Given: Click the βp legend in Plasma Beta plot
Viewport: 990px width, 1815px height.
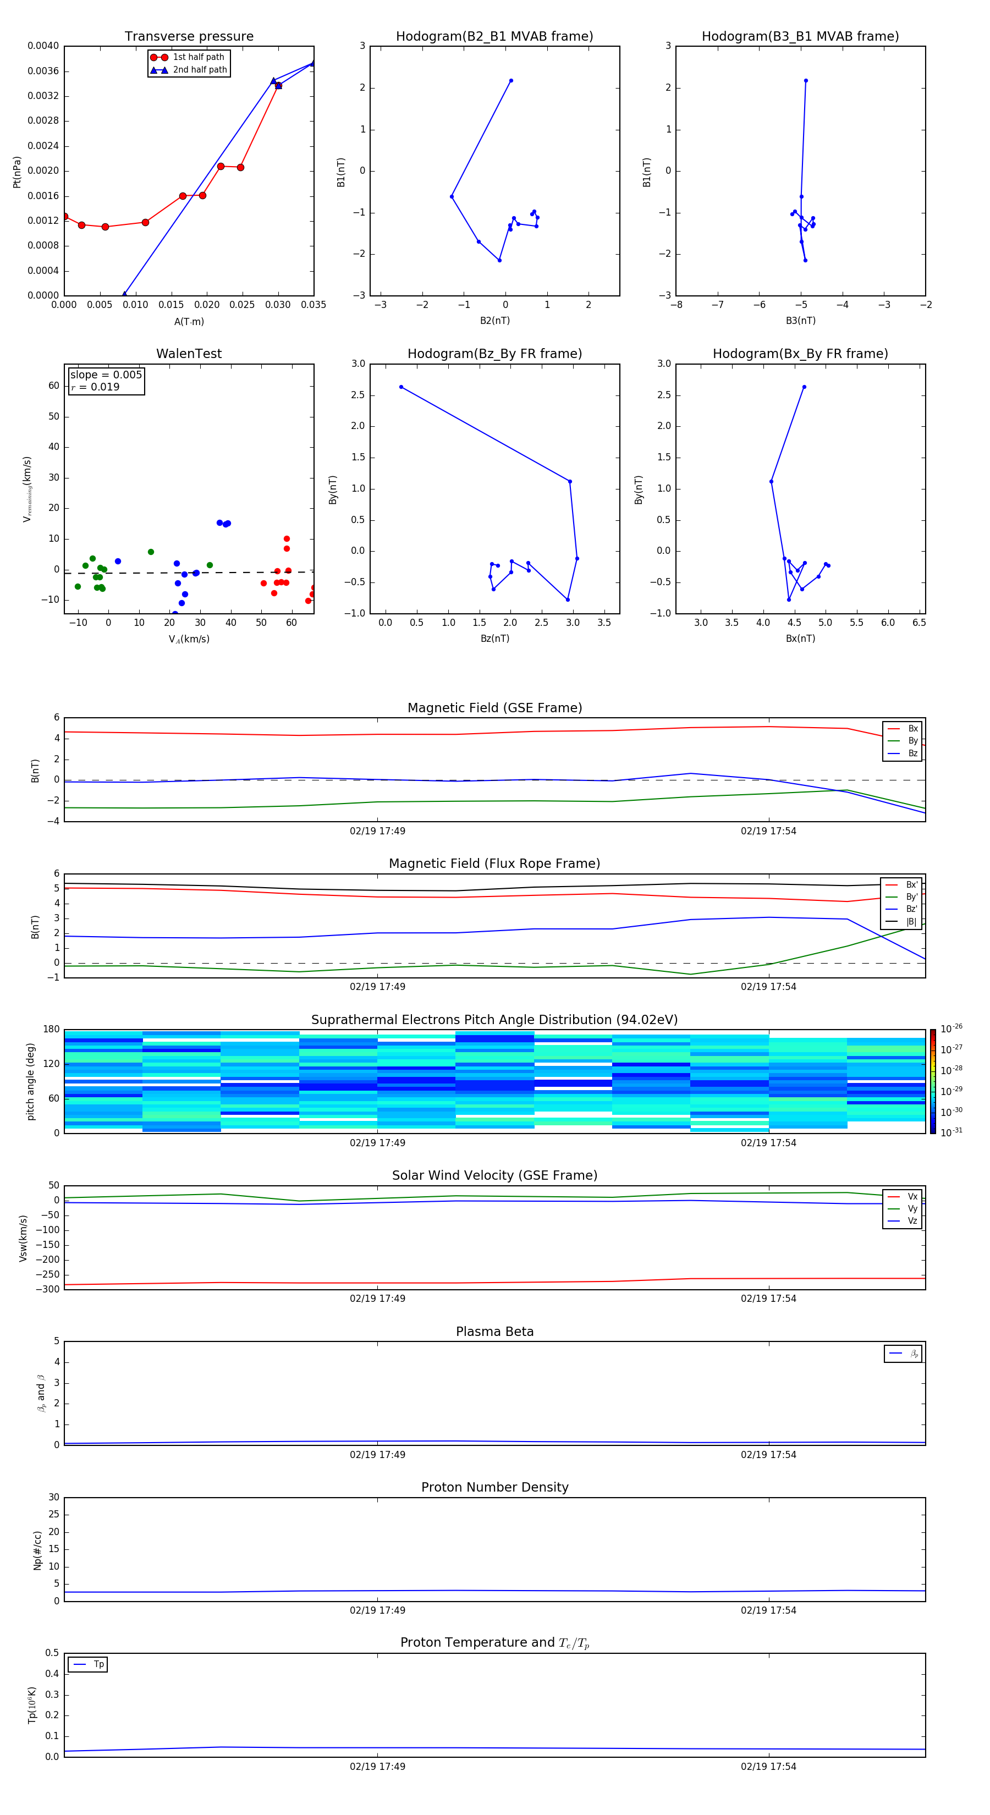Looking at the screenshot, I should pos(903,1354).
